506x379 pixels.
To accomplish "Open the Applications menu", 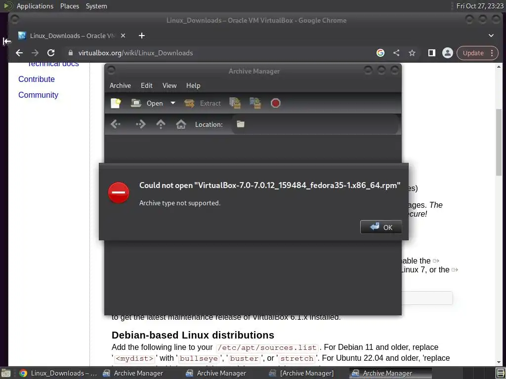I will pos(35,6).
